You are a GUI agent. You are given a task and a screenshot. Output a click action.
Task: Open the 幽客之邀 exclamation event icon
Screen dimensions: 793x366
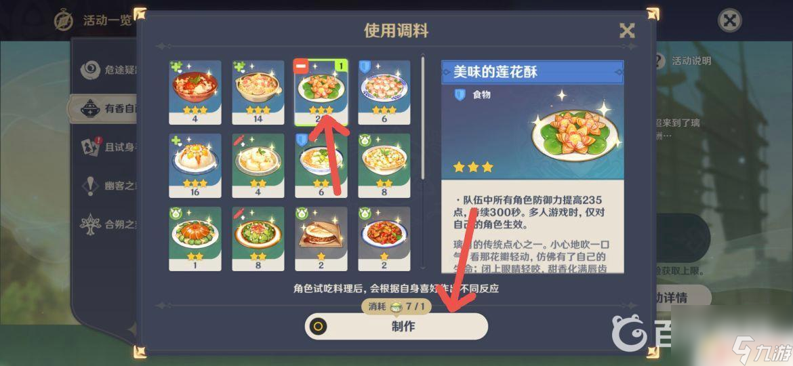tap(90, 186)
